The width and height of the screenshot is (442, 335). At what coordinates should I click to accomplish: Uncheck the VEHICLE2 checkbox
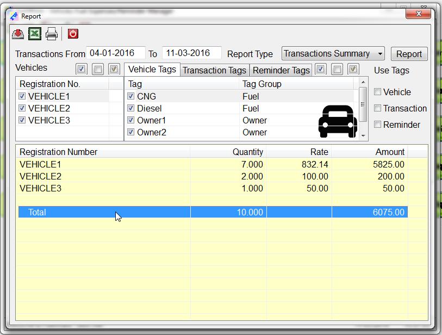coord(21,108)
